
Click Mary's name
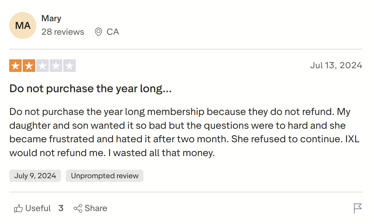coord(51,18)
